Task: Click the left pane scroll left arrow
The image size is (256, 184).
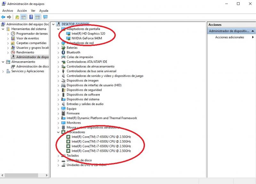Action: click(2, 175)
